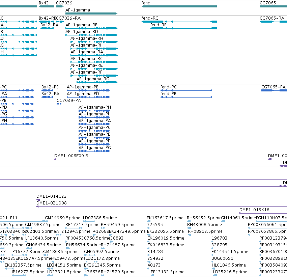
Task: Select protein AP-1gamma-PB
Action: [83, 87]
